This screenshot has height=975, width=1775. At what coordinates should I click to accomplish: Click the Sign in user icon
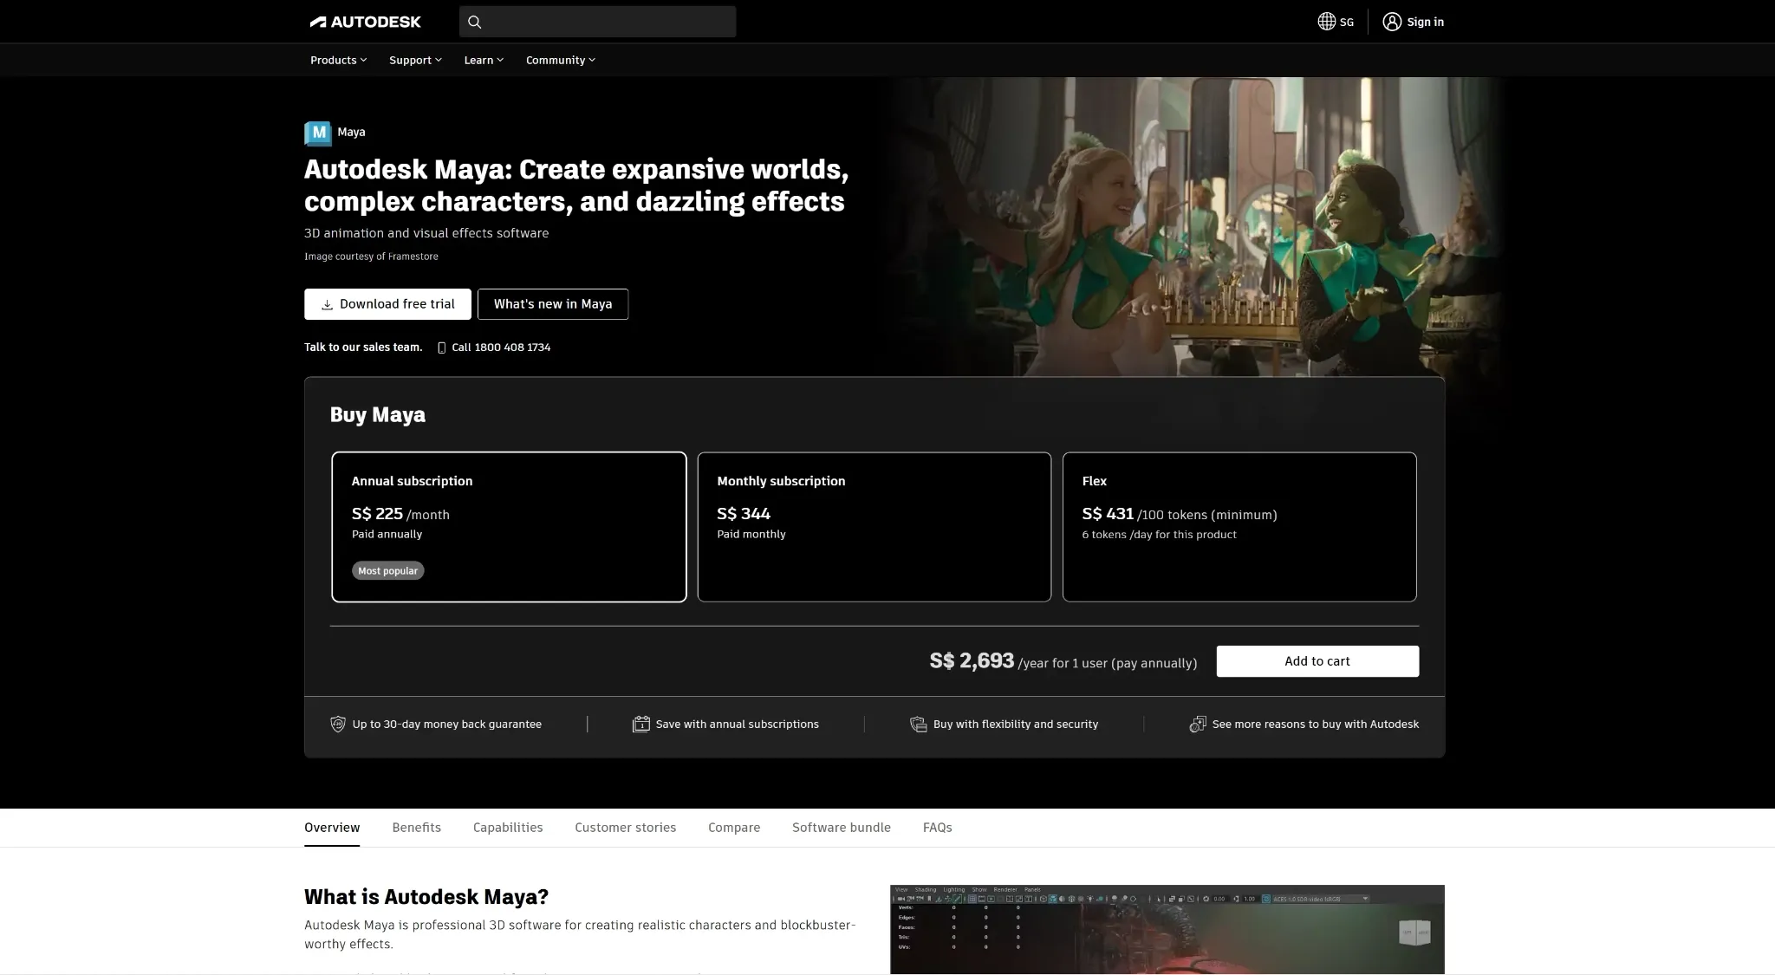(1391, 22)
